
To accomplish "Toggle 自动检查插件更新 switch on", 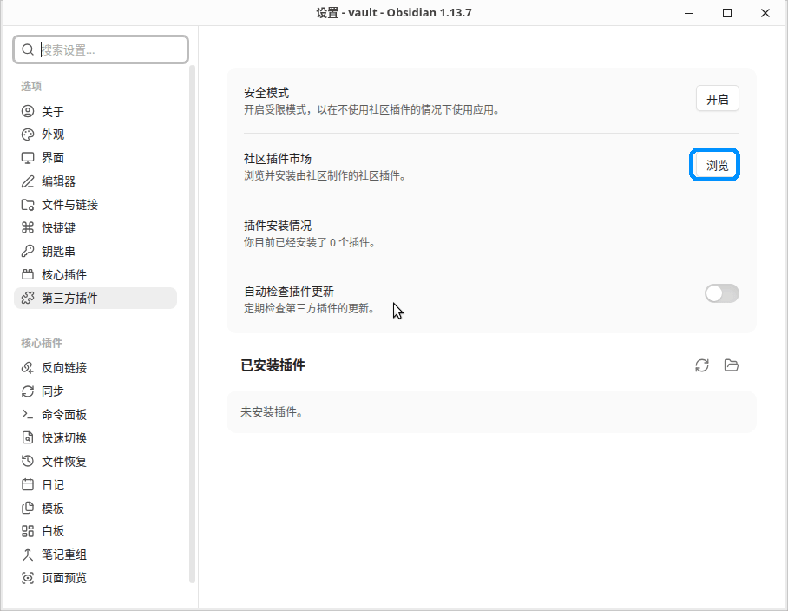I will [x=722, y=293].
